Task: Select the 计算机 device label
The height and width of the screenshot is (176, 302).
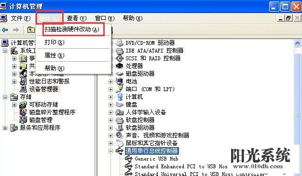Action: [134, 97]
